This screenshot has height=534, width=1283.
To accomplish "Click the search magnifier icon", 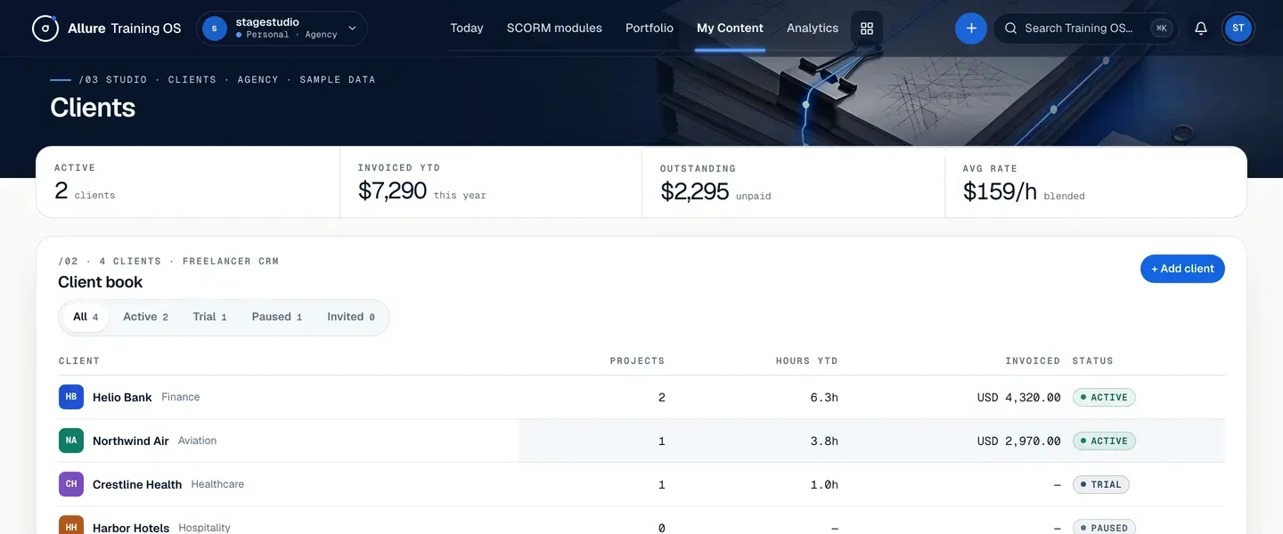I will [x=1010, y=28].
